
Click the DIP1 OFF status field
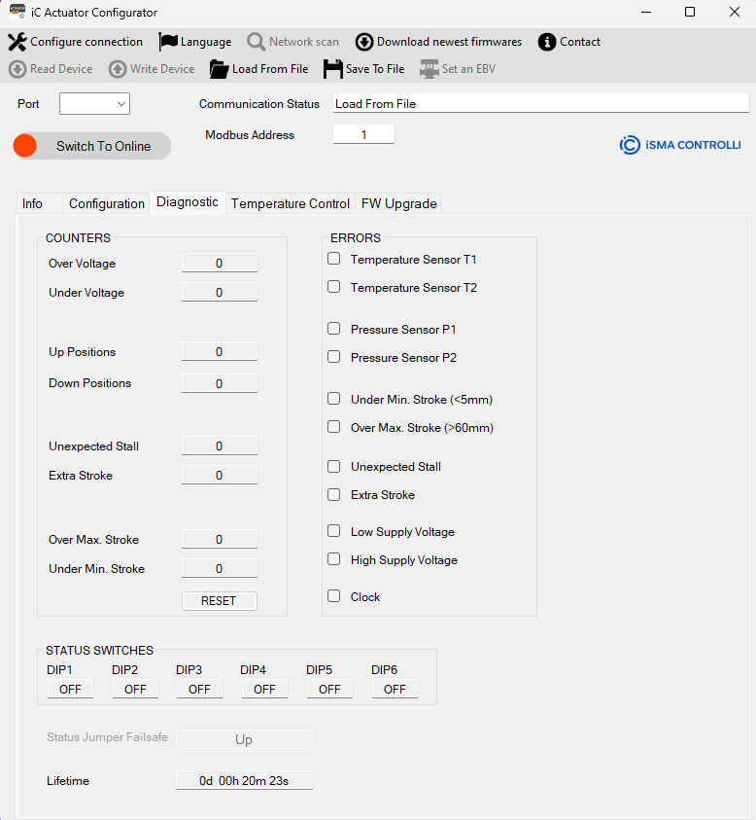click(71, 690)
